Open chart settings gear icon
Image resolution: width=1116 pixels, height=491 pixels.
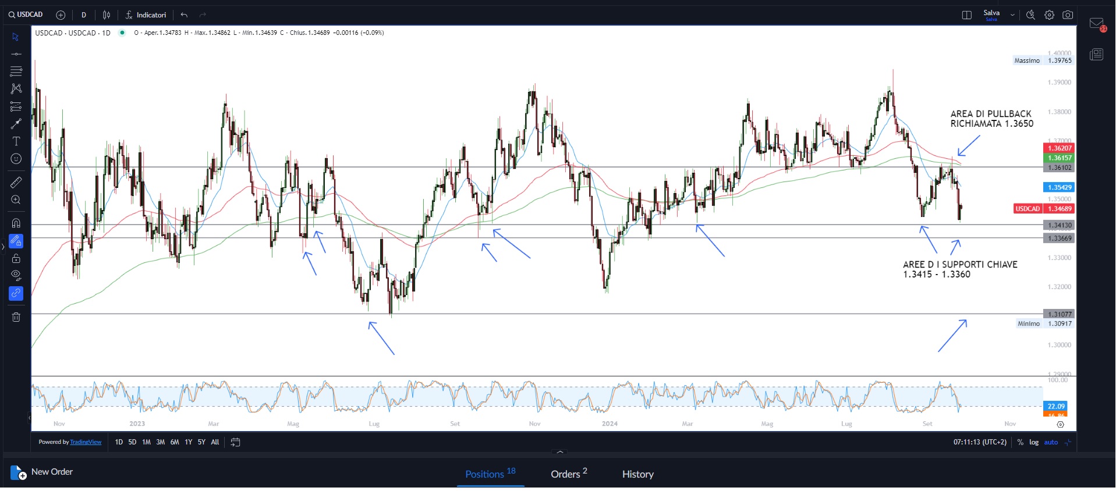pyautogui.click(x=1049, y=15)
